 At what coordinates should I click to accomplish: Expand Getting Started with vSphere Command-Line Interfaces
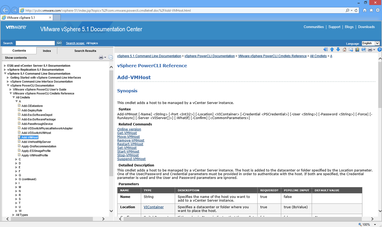pos(8,77)
